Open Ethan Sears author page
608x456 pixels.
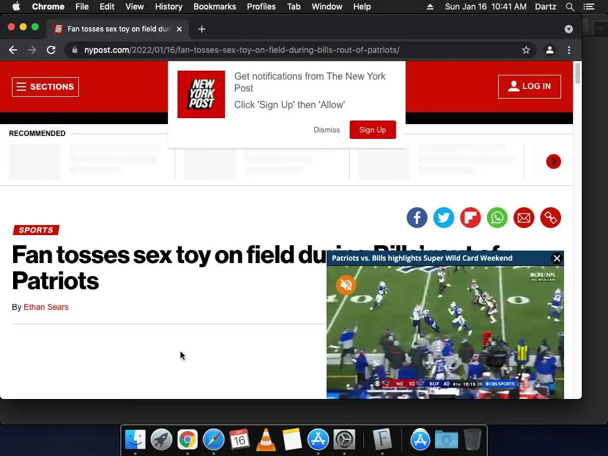tap(46, 307)
